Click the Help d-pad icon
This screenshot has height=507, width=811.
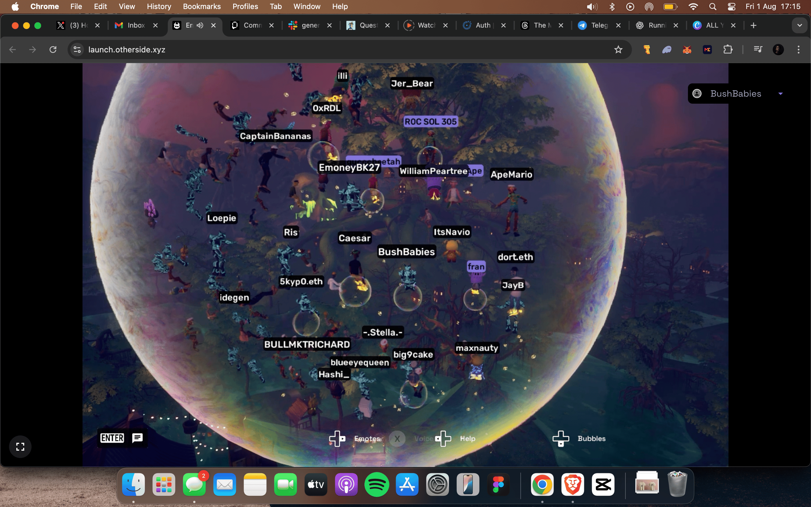coord(443,439)
